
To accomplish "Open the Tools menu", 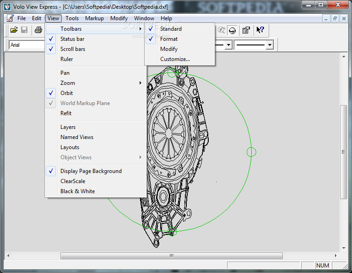I will [72, 18].
